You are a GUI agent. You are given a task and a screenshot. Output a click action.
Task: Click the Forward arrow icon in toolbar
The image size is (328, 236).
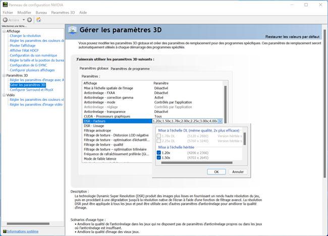tap(30, 20)
